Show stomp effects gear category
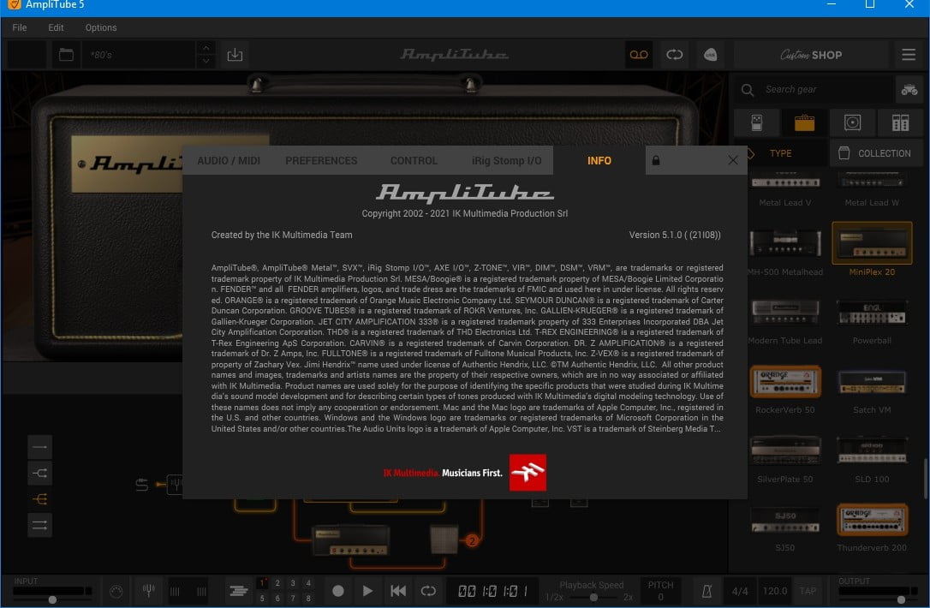 [757, 122]
